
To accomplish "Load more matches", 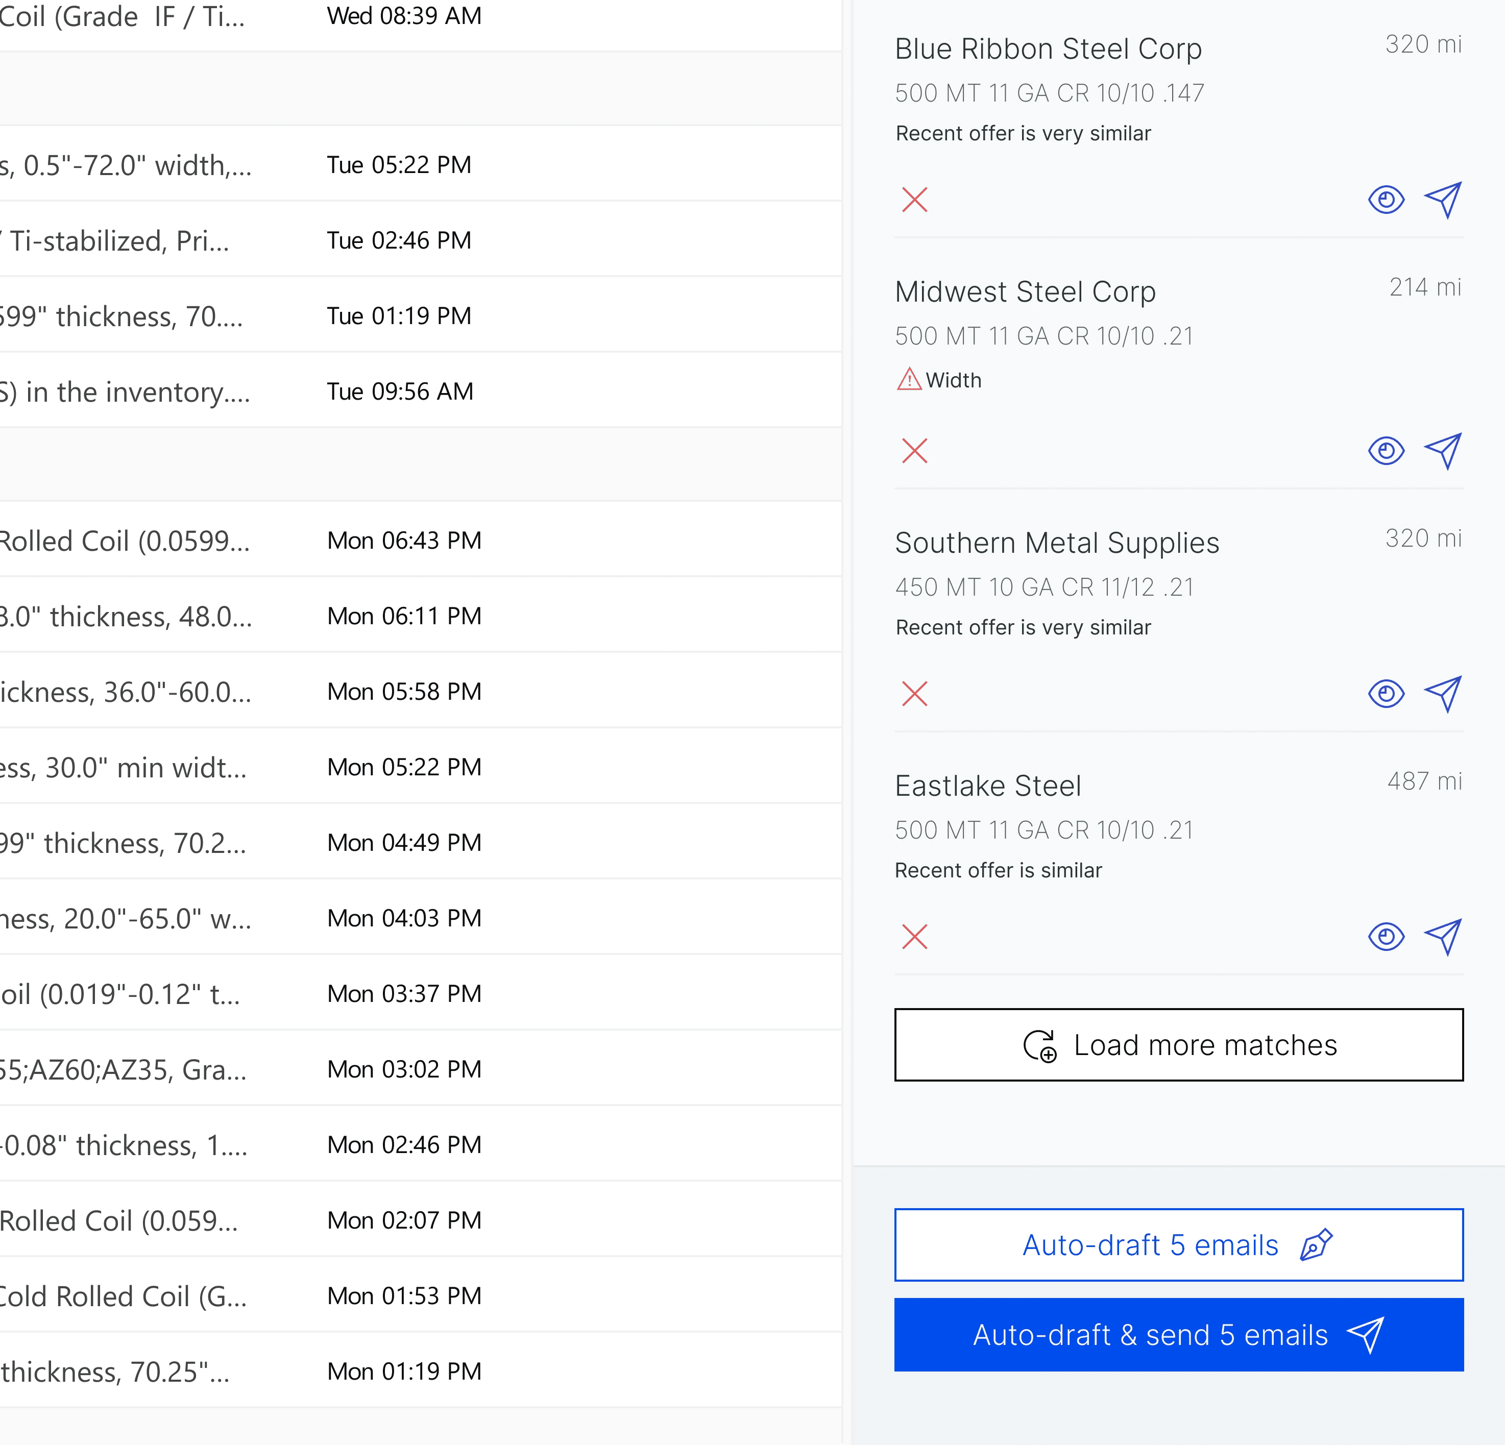I will [x=1178, y=1044].
